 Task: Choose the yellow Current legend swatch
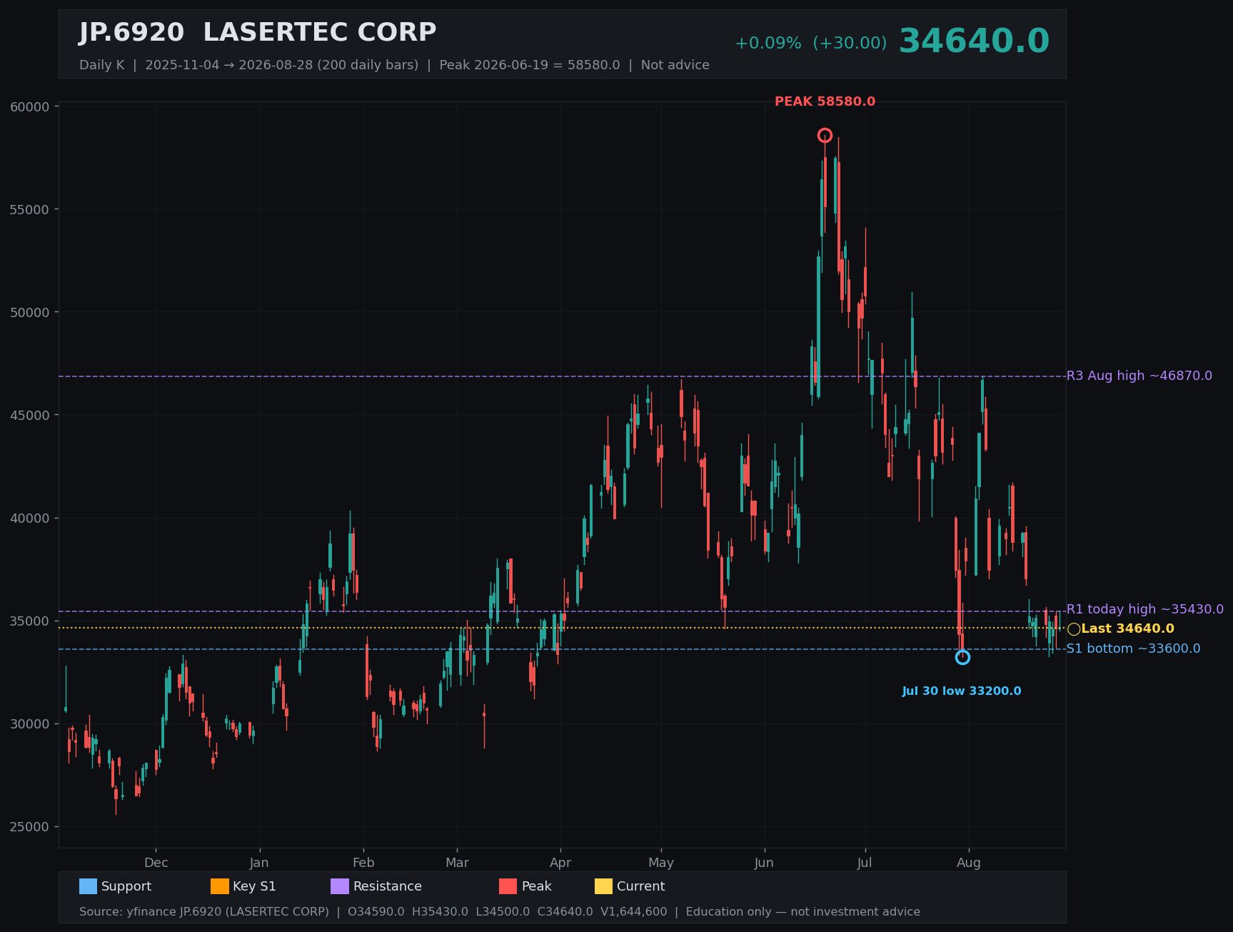(x=604, y=886)
